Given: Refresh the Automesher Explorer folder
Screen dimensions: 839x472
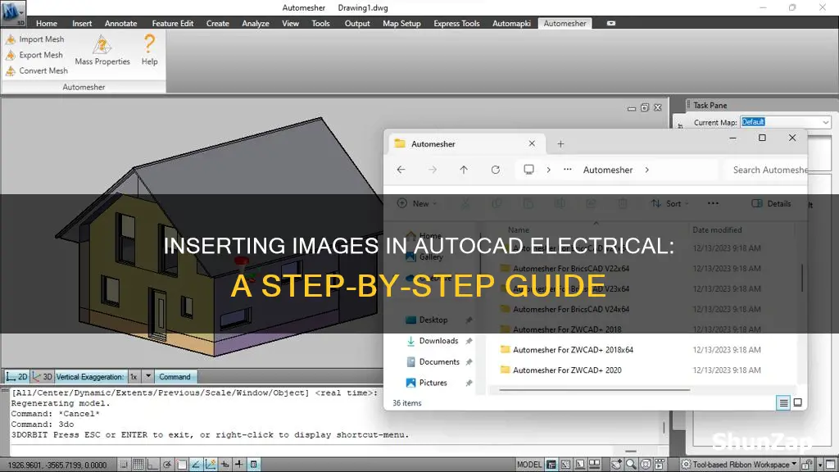Looking at the screenshot, I should click(496, 170).
